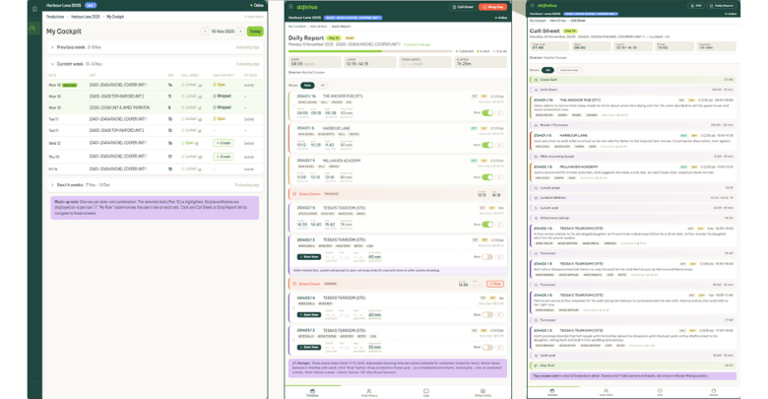The height and width of the screenshot is (399, 768).
Task: Select All filter in Call Sheet Show
Action: [547, 70]
